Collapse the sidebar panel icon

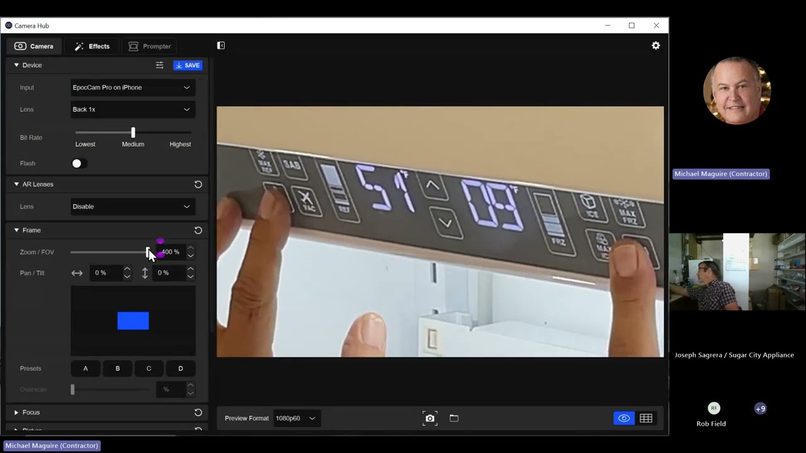click(221, 45)
